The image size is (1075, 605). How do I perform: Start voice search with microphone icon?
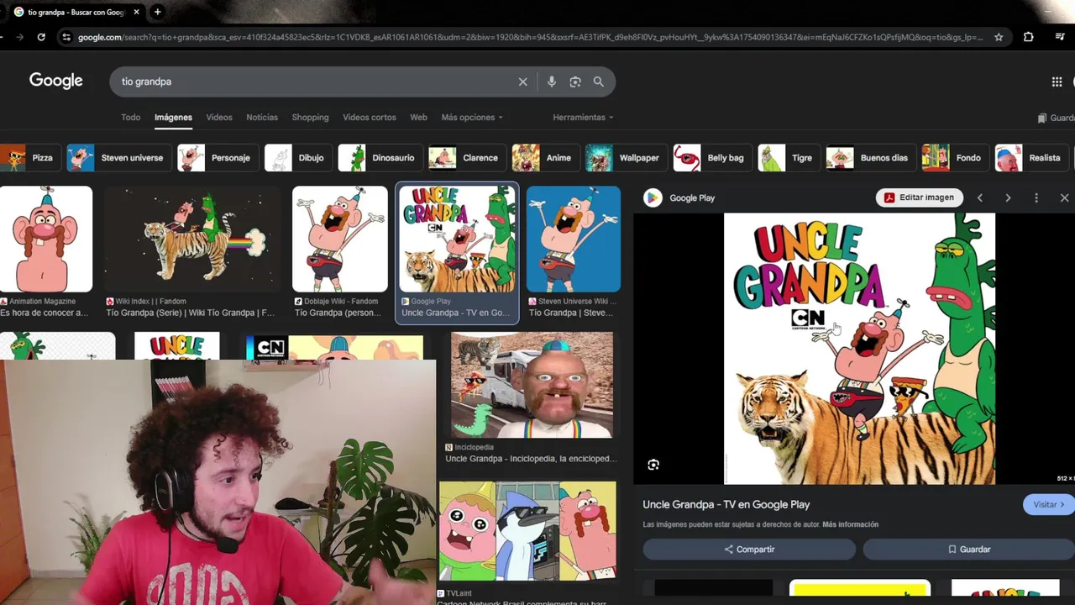tap(551, 82)
